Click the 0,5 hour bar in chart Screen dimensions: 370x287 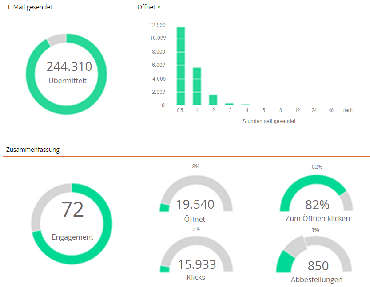click(181, 66)
